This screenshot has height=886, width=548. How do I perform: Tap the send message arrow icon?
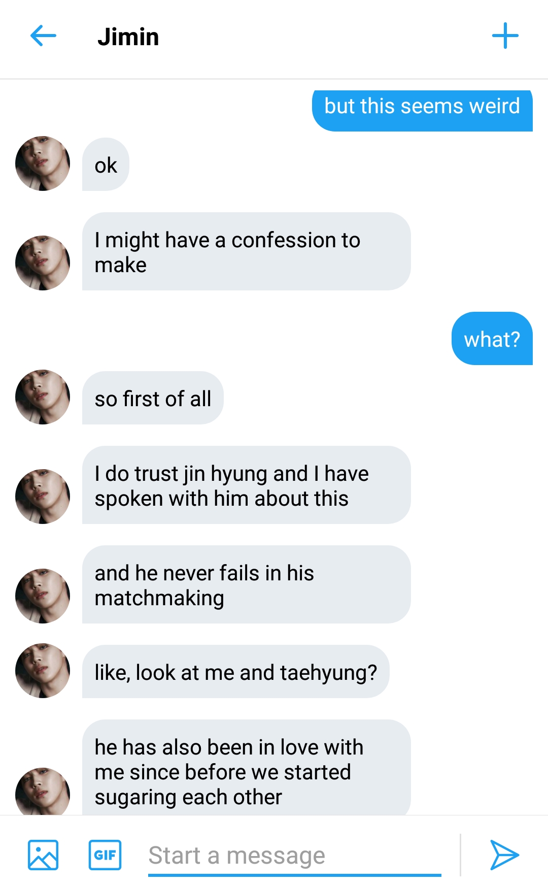point(504,855)
